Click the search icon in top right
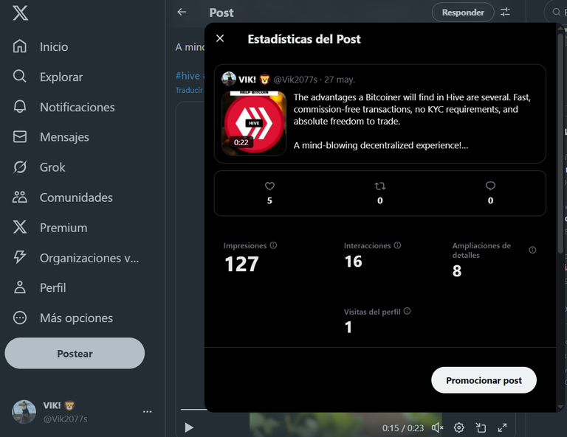The image size is (567, 437). click(x=556, y=13)
